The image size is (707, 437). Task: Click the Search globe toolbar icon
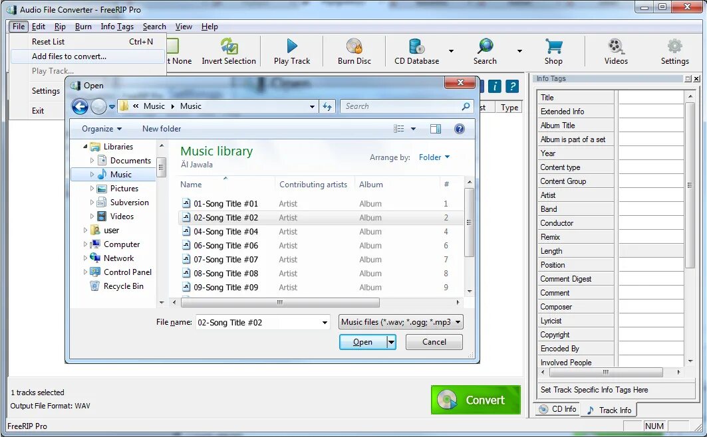coord(485,46)
